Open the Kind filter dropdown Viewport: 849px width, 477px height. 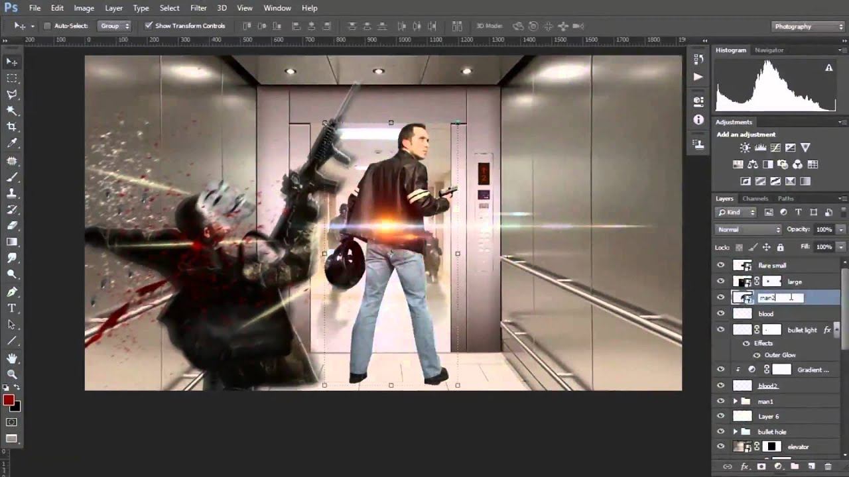[736, 213]
